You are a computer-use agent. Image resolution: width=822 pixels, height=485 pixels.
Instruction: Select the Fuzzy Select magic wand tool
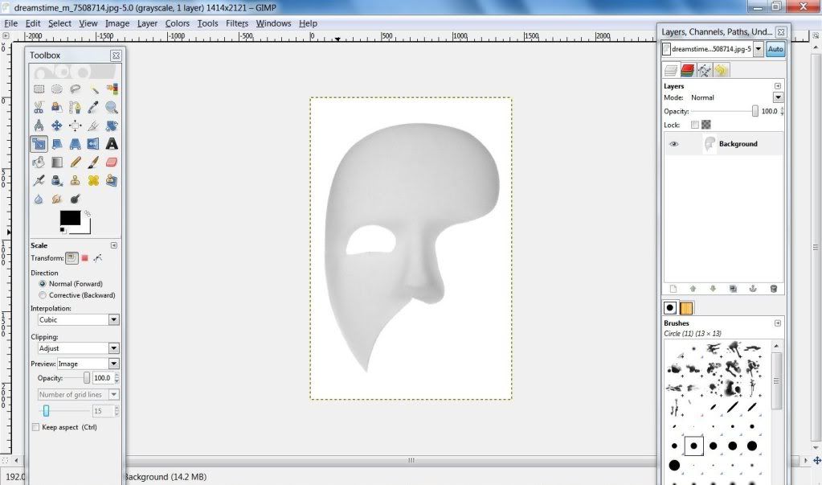point(93,89)
